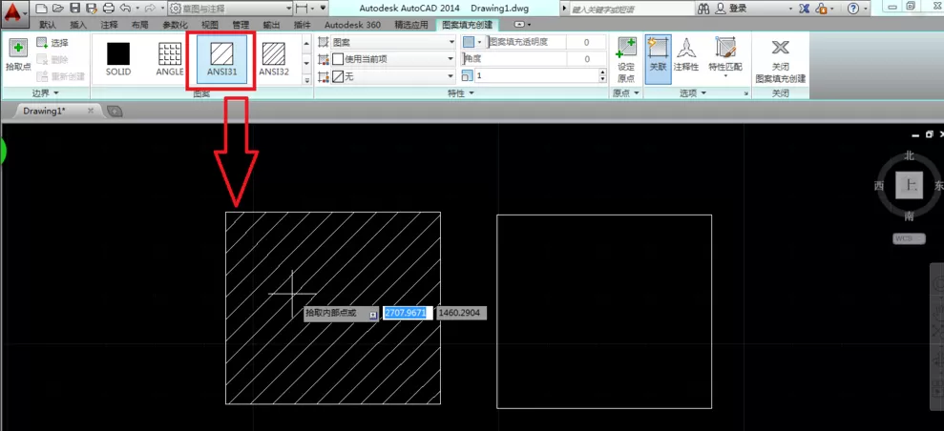Click the transparency value field showing 0
This screenshot has height=431, width=944.
587,43
